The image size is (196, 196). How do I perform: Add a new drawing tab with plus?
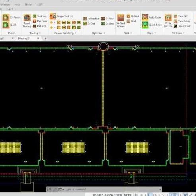coord(45,39)
